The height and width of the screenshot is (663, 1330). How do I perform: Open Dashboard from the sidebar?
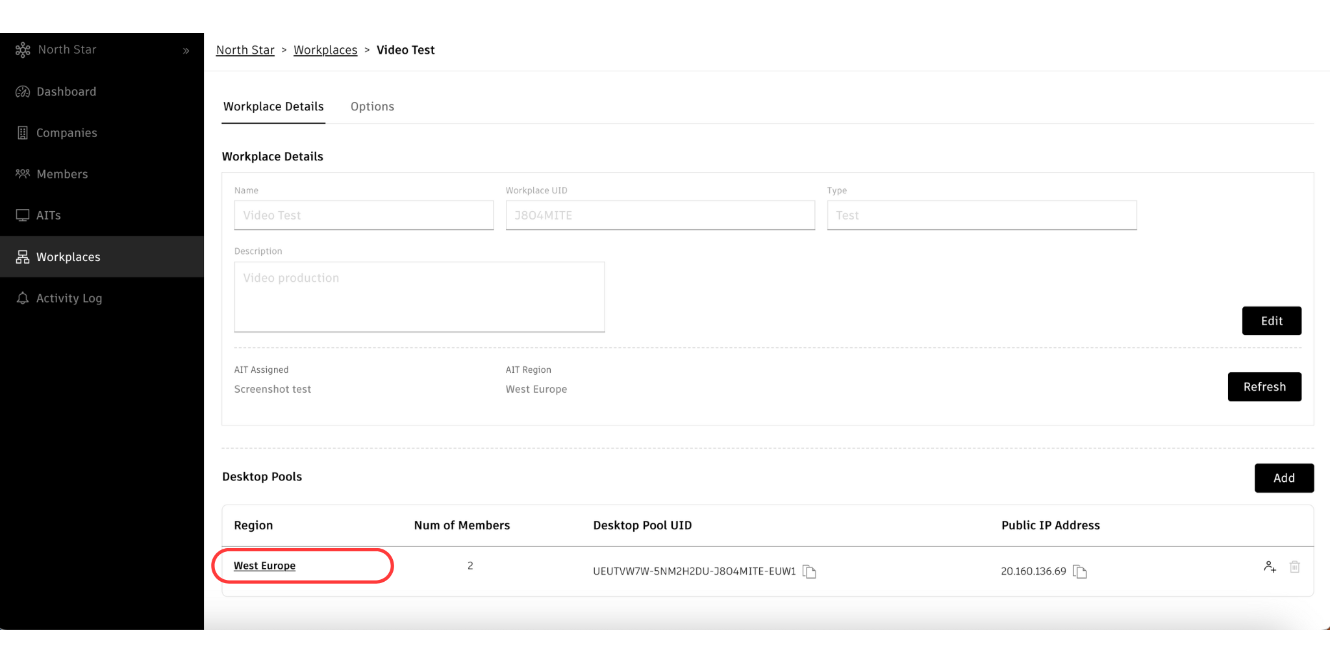click(x=66, y=92)
